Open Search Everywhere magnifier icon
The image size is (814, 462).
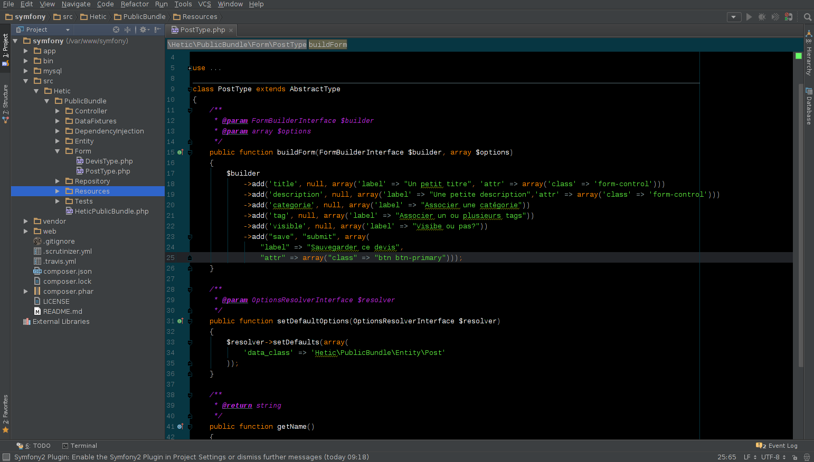807,17
